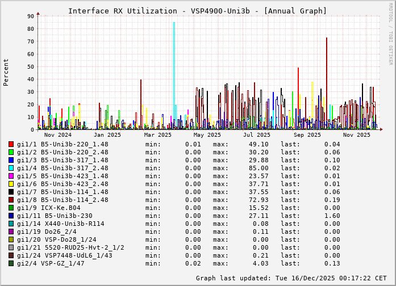Click the magenta gi1/5 legend color box
Screen dimensions: 396x286
coord(11,176)
